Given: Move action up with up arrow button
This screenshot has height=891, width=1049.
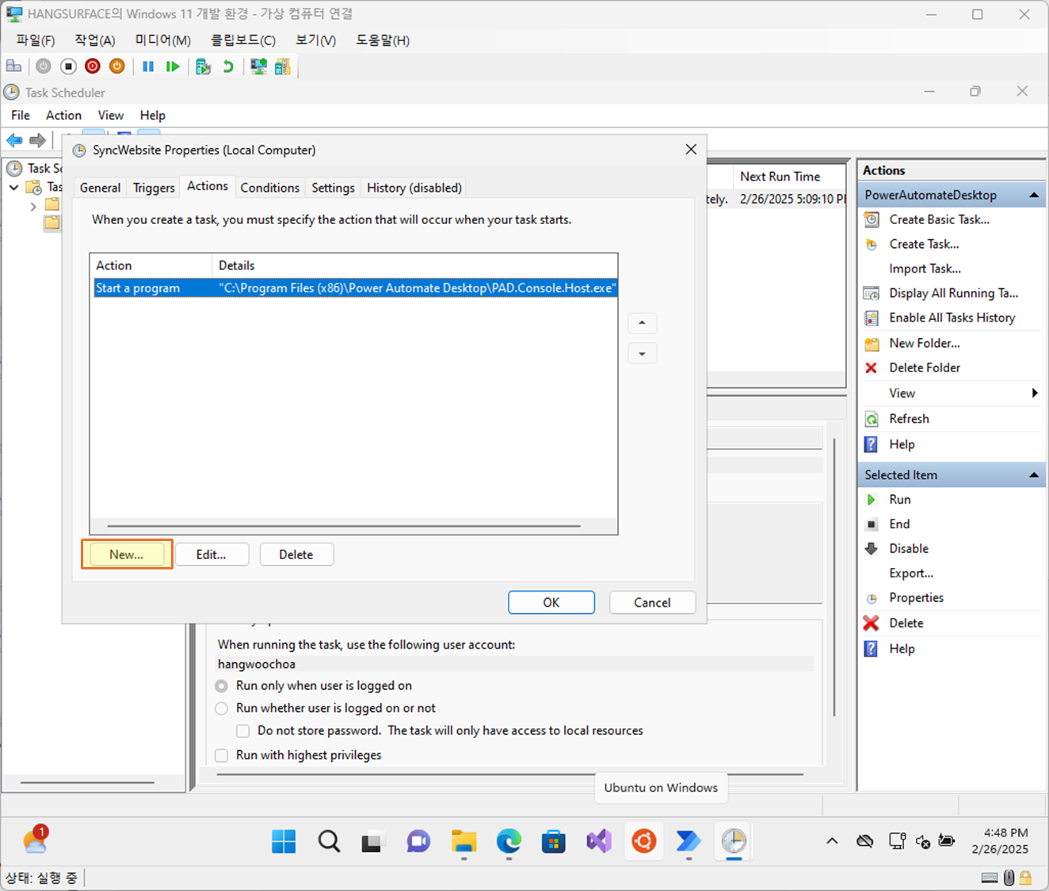Looking at the screenshot, I should (643, 323).
